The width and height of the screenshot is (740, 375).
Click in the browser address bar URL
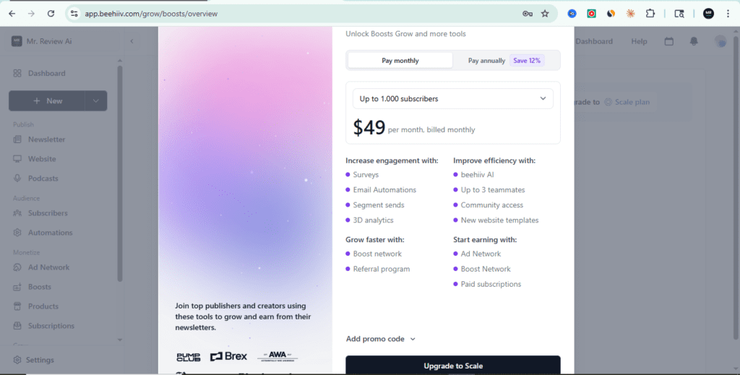click(x=151, y=14)
